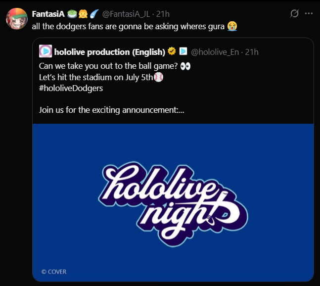Open the More options ellipsis menu
Screen dimensions: 320x286
pos(309,14)
